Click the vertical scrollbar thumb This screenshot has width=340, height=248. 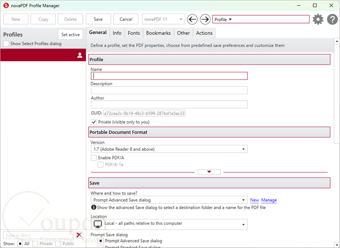[x=337, y=93]
